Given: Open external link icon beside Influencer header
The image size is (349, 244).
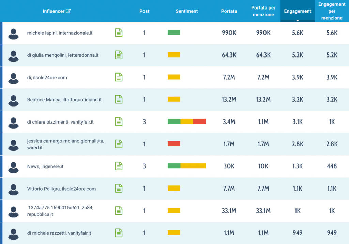Looking at the screenshot, I should (x=68, y=11).
